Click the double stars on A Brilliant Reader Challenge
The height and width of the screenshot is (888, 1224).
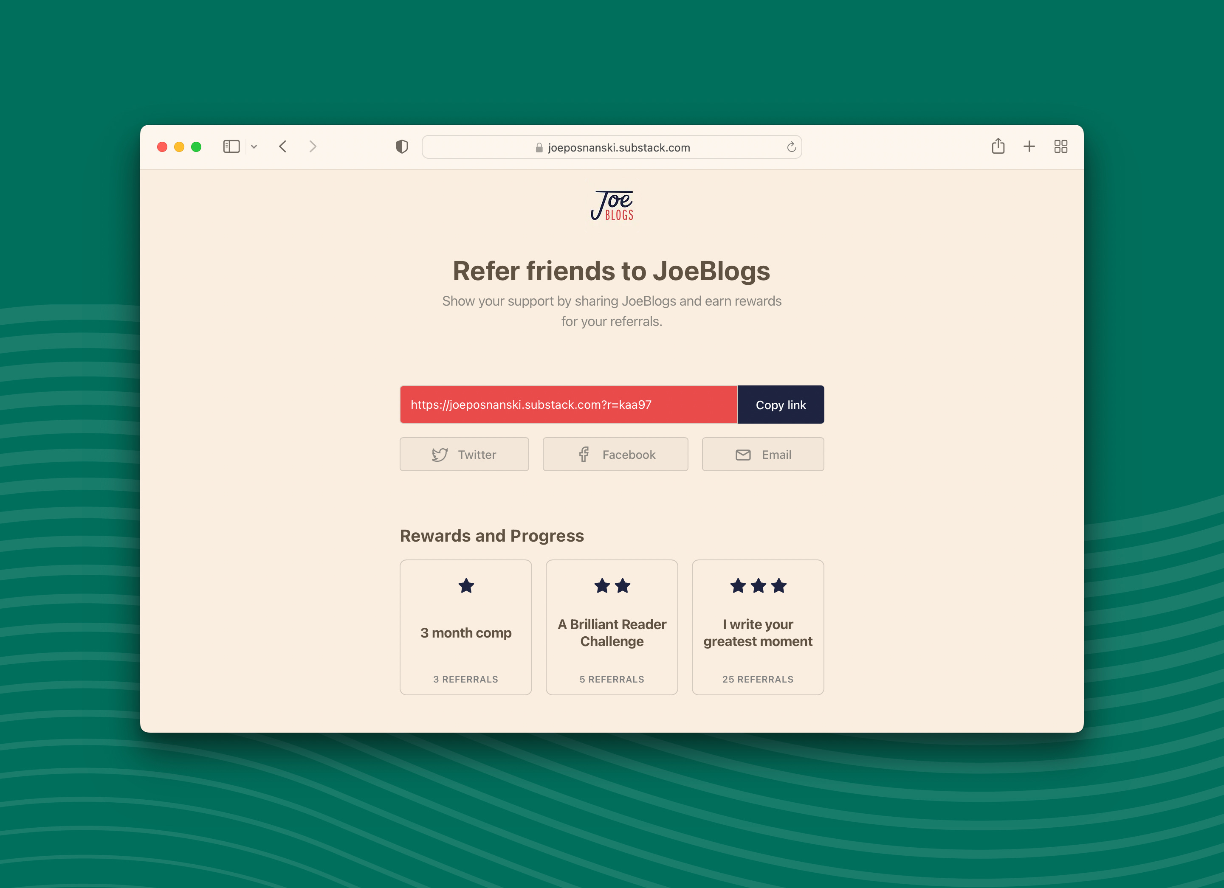coord(612,586)
